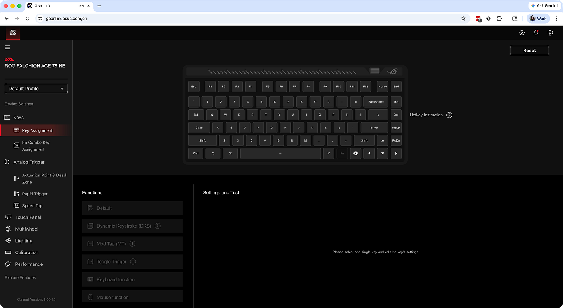Select the up arrow key
Viewport: 563px width, 308px height.
382,140
